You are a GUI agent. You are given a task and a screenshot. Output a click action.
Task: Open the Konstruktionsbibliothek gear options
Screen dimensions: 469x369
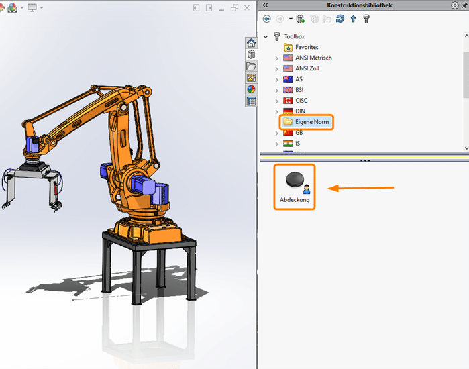455,5
